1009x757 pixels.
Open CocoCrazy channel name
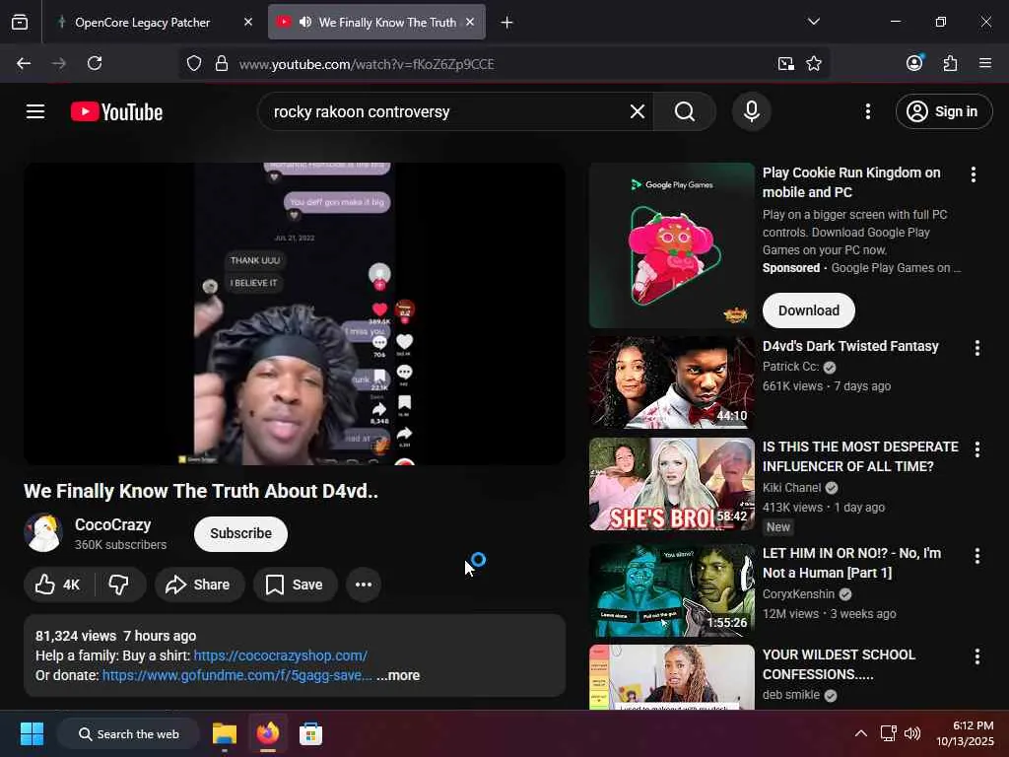click(113, 525)
